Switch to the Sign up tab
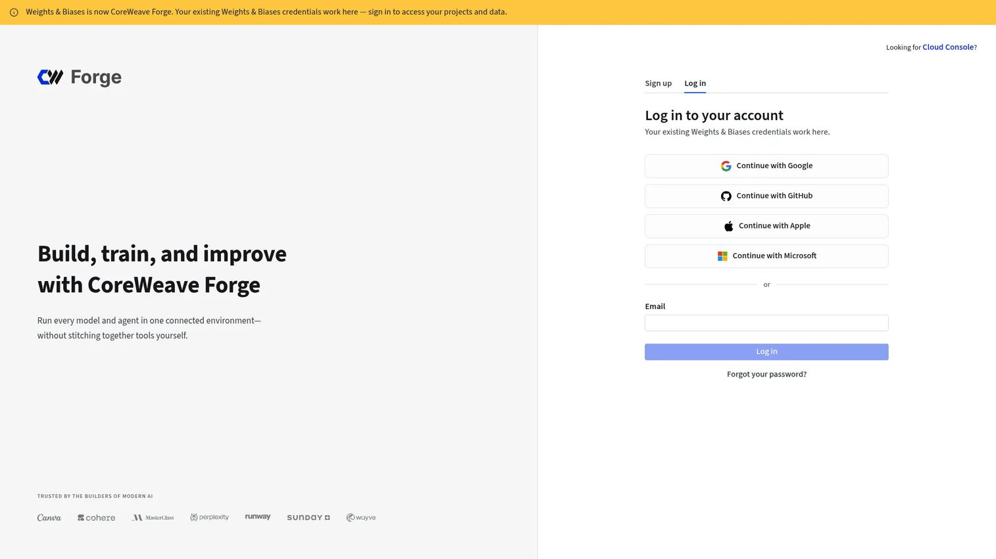996x559 pixels. 659,83
